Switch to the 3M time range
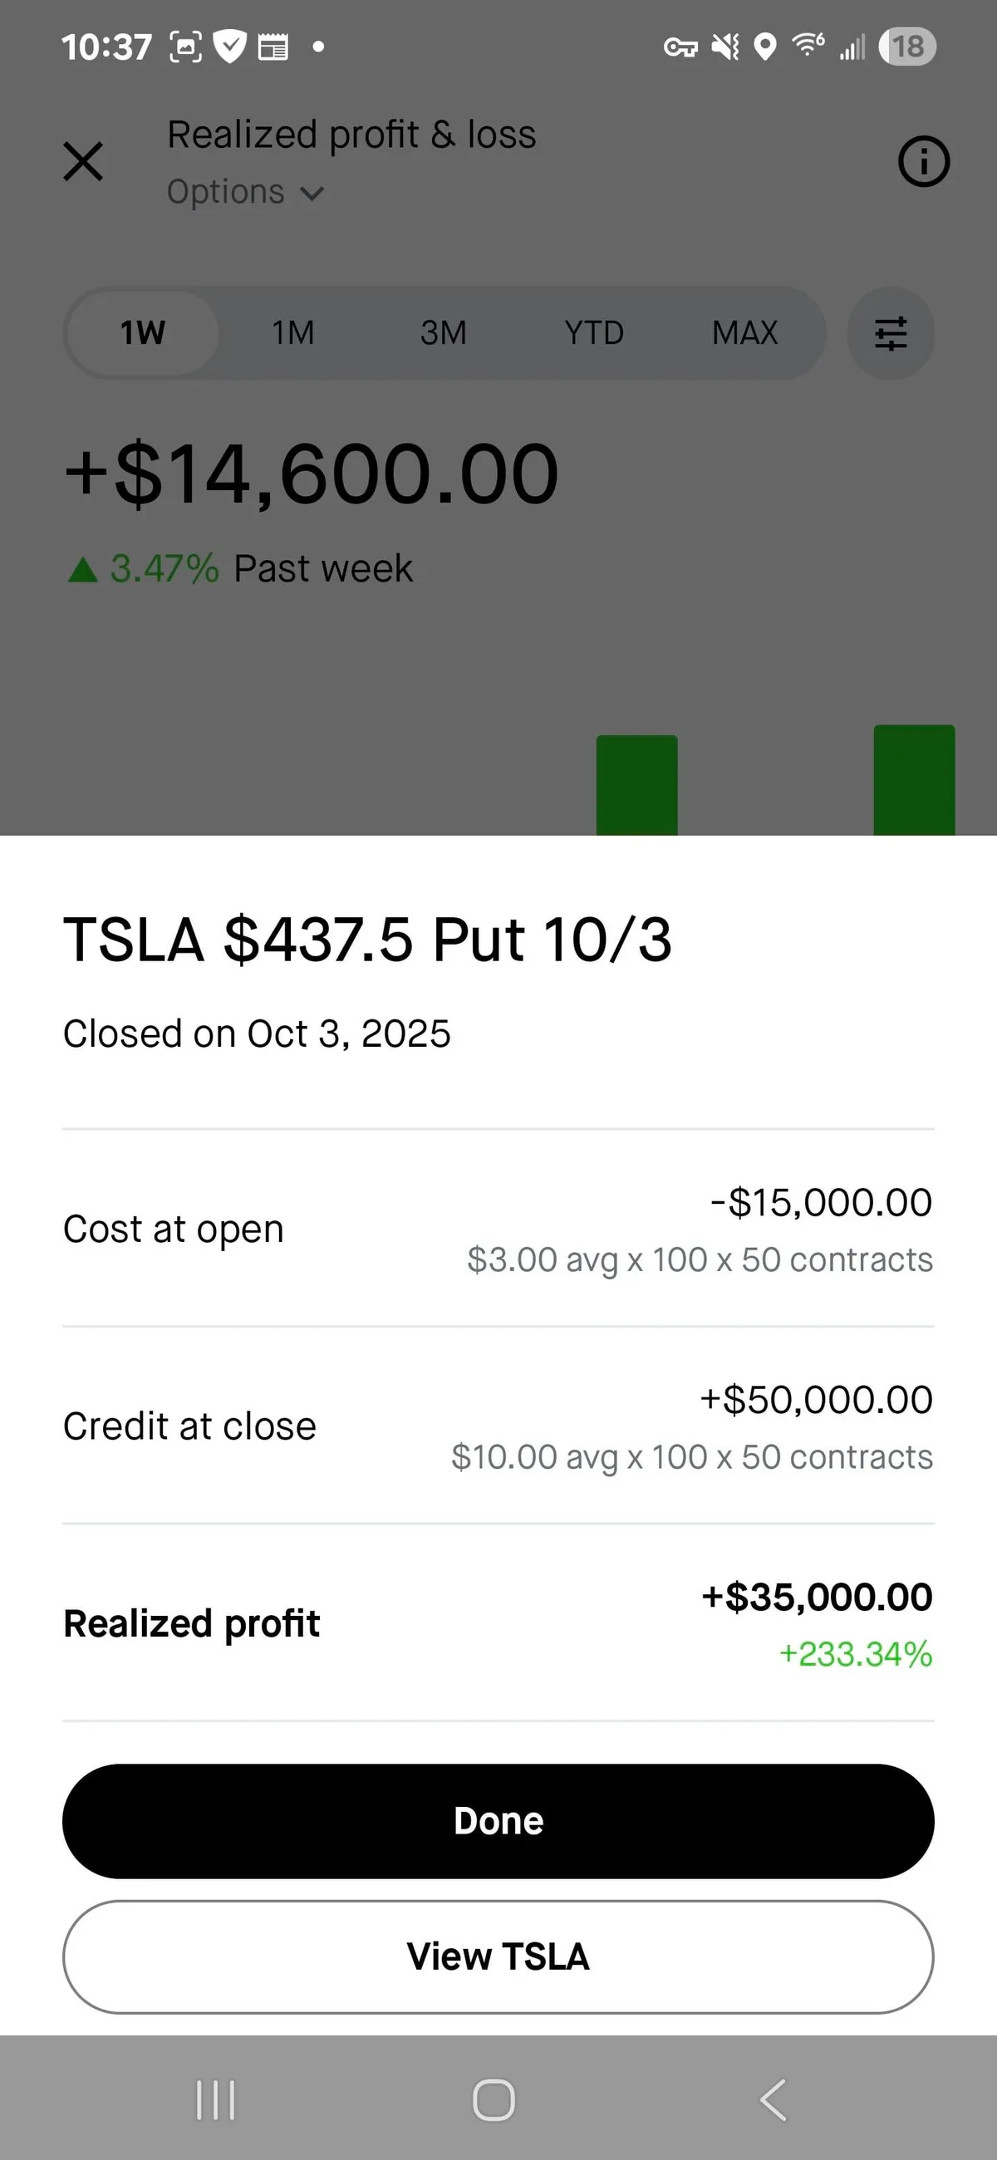Screen dimensions: 997x2160 pyautogui.click(x=444, y=333)
